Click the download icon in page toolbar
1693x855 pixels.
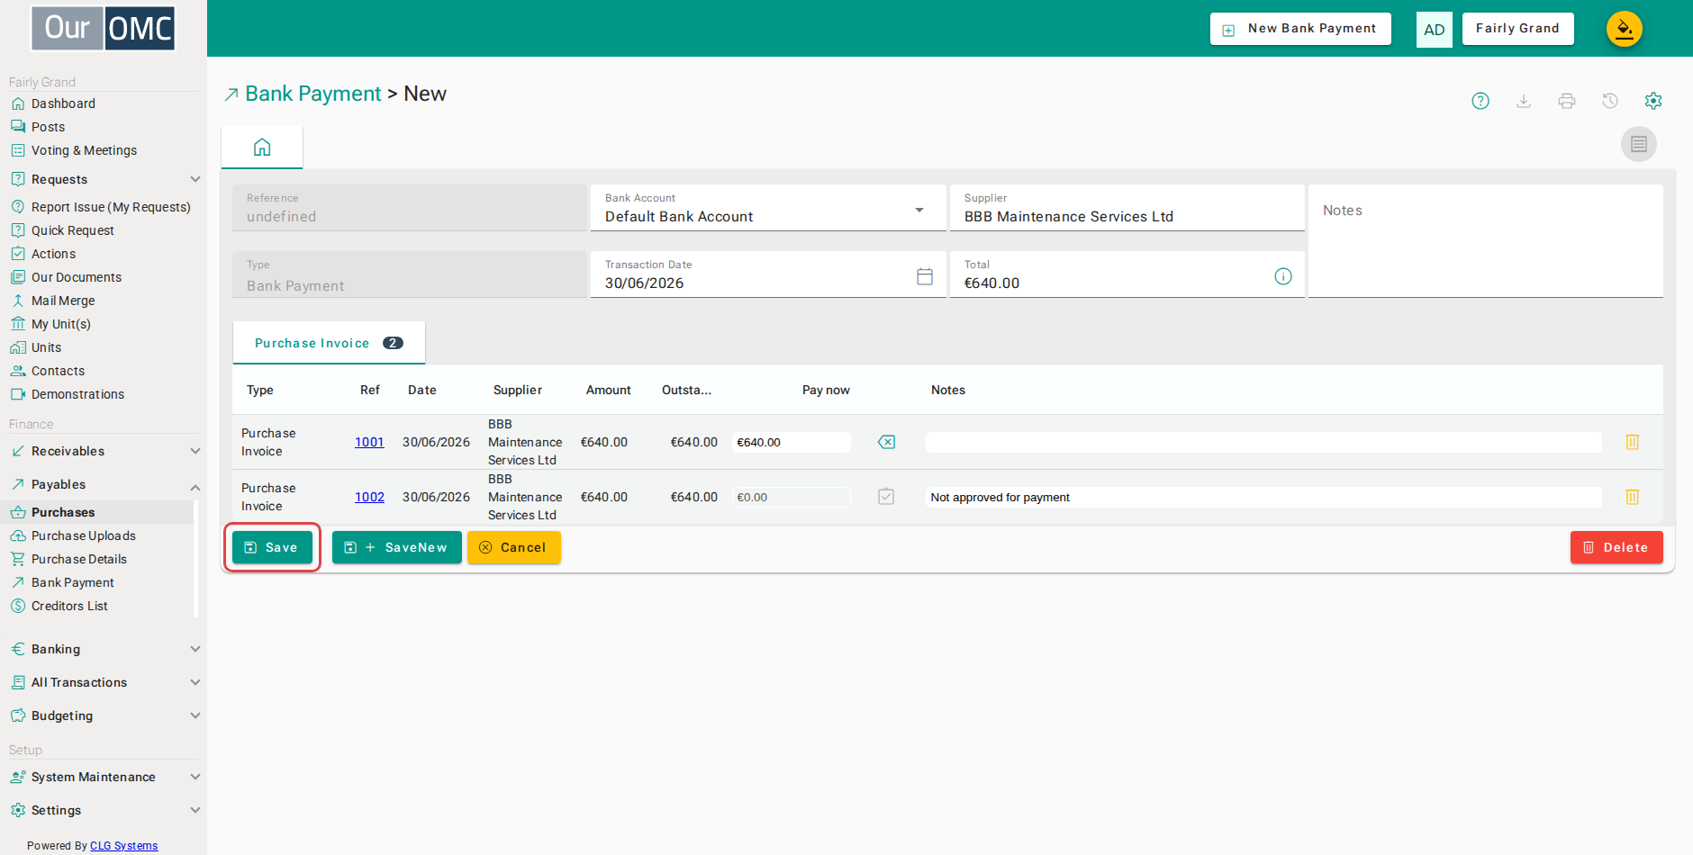tap(1524, 101)
